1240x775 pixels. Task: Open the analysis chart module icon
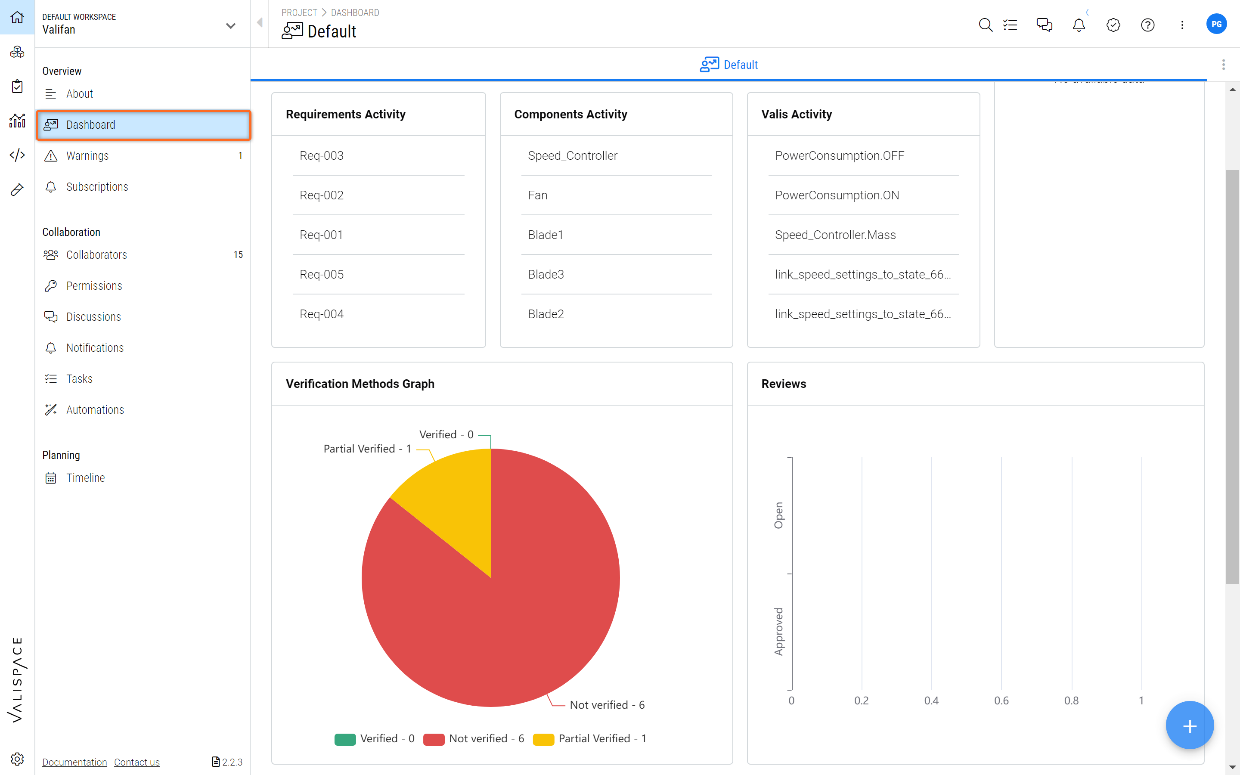[17, 121]
